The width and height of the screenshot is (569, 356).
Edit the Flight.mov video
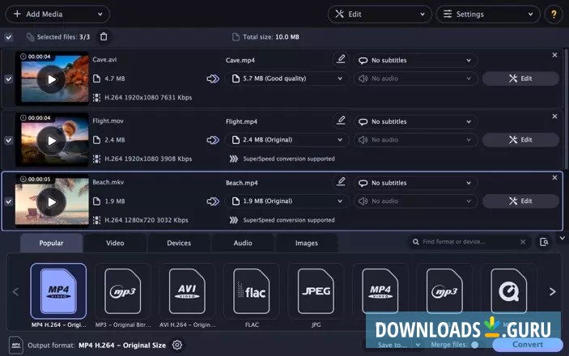click(520, 140)
